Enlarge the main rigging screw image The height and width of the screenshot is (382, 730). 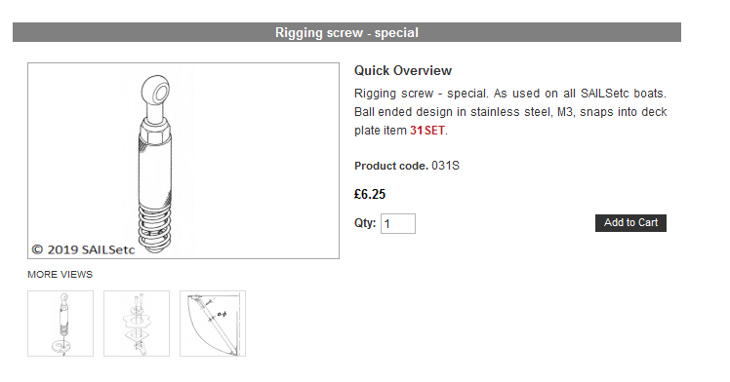(x=183, y=161)
